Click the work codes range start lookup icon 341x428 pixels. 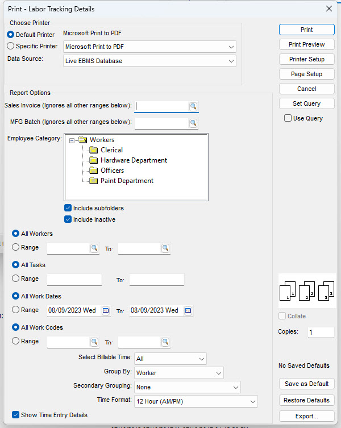[x=94, y=342]
